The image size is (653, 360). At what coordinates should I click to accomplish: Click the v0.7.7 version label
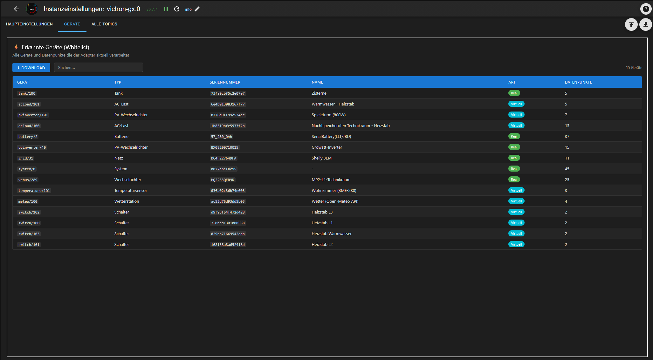point(152,10)
